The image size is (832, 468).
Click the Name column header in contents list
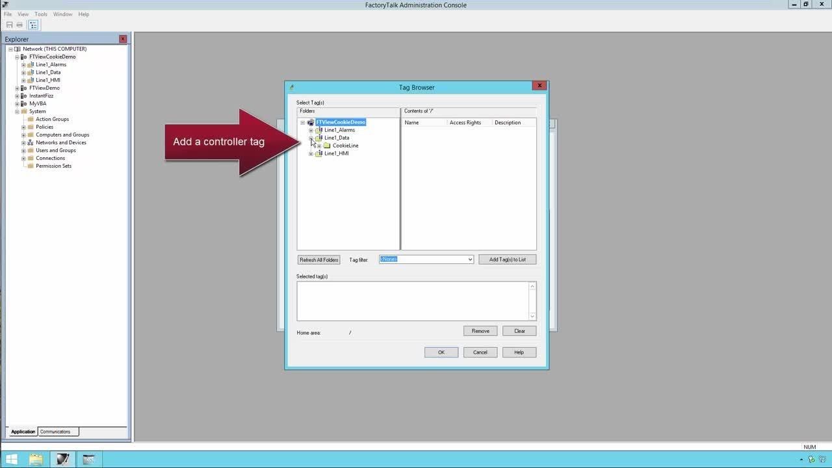(424, 122)
